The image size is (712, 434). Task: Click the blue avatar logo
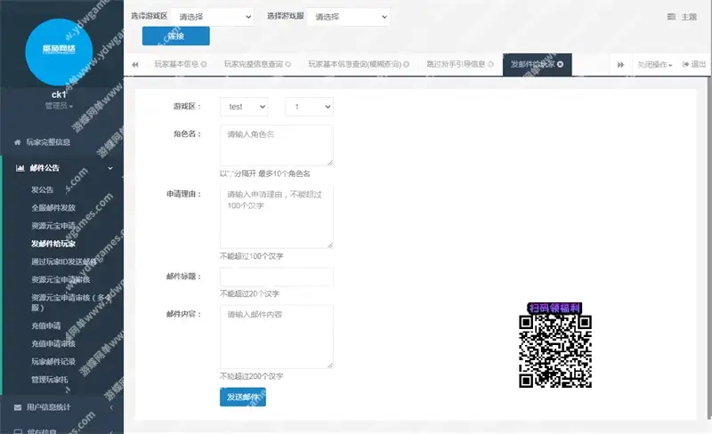pyautogui.click(x=59, y=52)
